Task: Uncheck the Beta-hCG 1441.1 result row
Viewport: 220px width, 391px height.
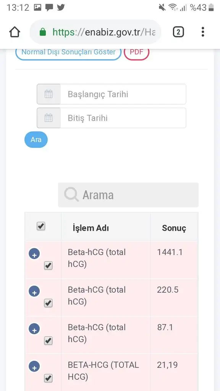Action: (x=48, y=265)
